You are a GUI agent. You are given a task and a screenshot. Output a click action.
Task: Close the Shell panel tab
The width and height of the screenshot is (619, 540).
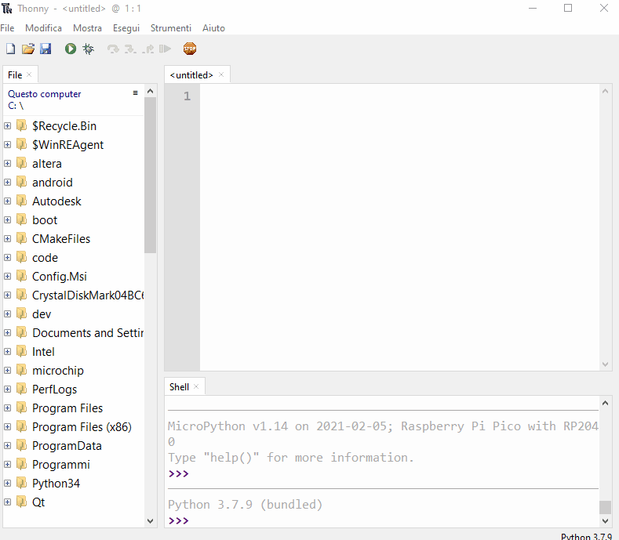[196, 386]
